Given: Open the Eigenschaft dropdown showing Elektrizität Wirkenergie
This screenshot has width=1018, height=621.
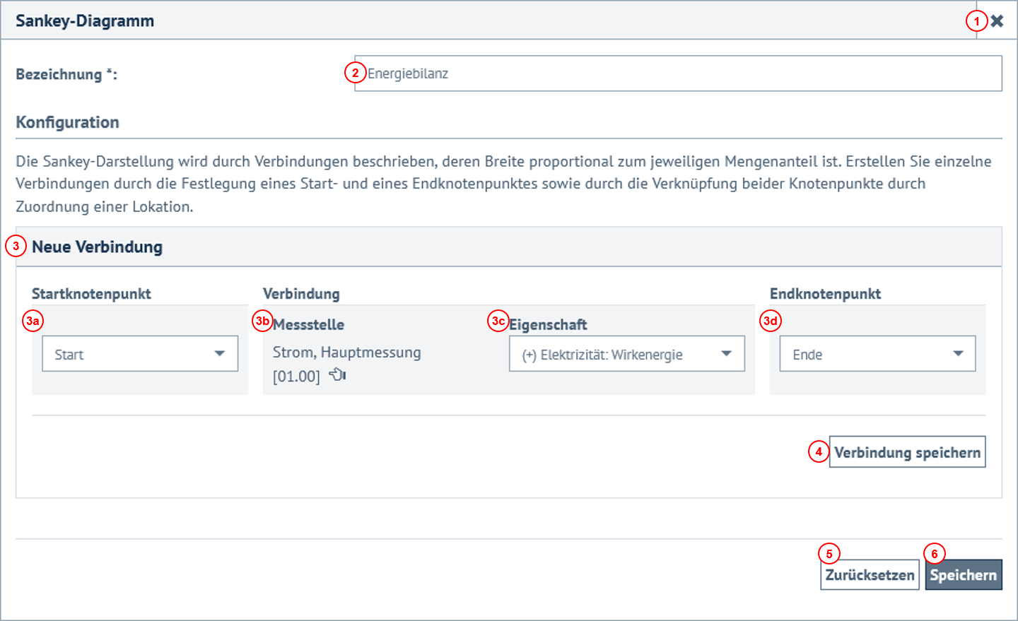Looking at the screenshot, I should click(x=626, y=353).
